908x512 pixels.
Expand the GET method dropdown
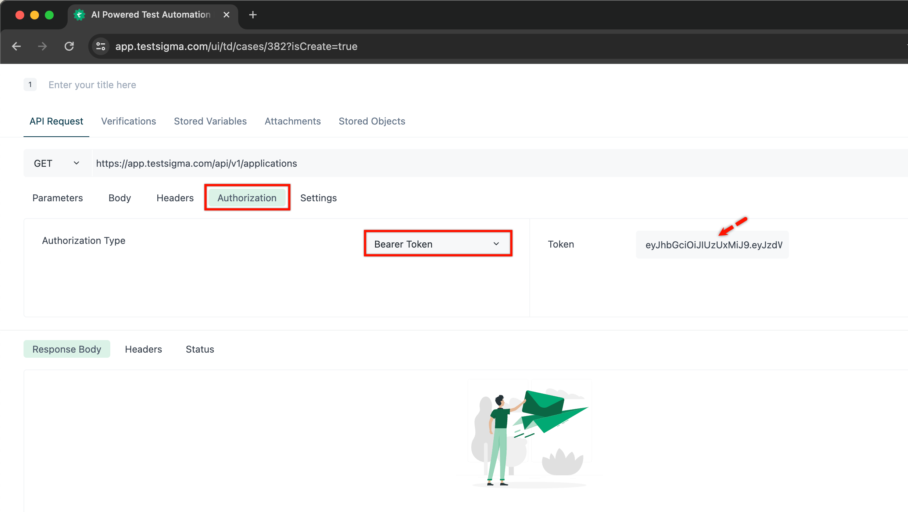coord(57,163)
